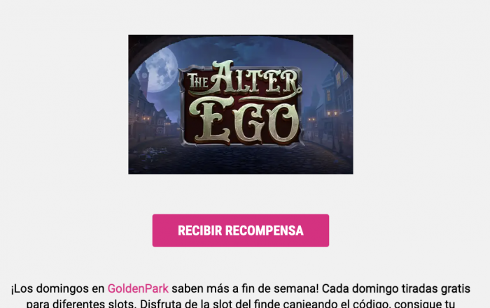Image resolution: width=490 pixels, height=308 pixels.
Task: Click the dark stone arch above the scene
Action: tap(241, 39)
